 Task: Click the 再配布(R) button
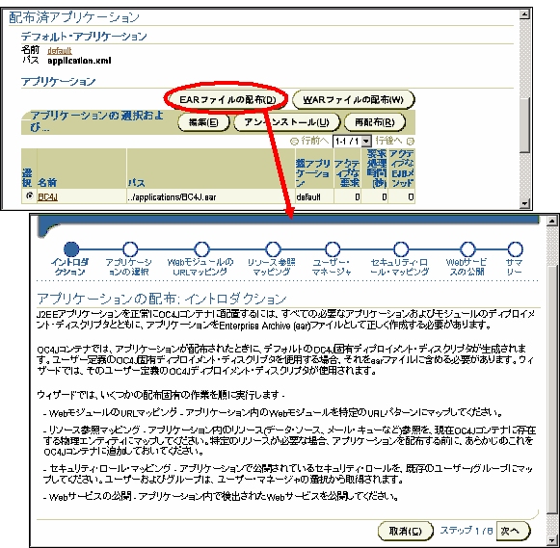(x=375, y=122)
